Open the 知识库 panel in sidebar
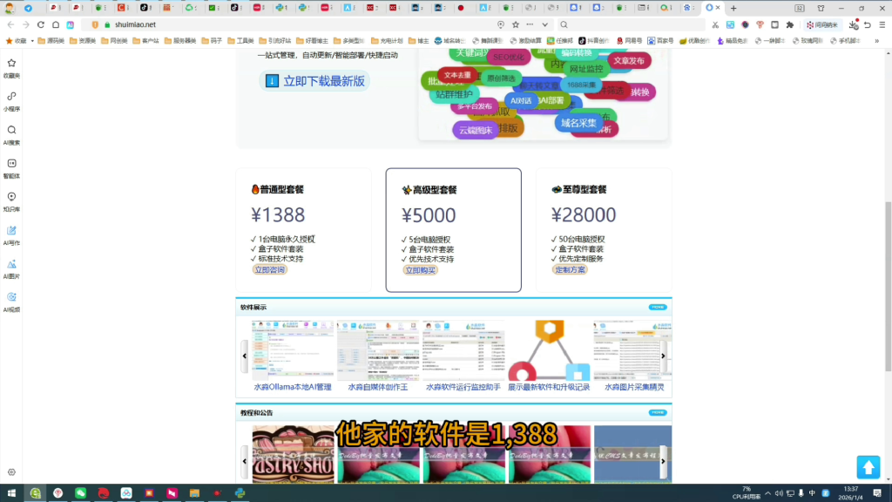This screenshot has height=502, width=892. (x=11, y=197)
